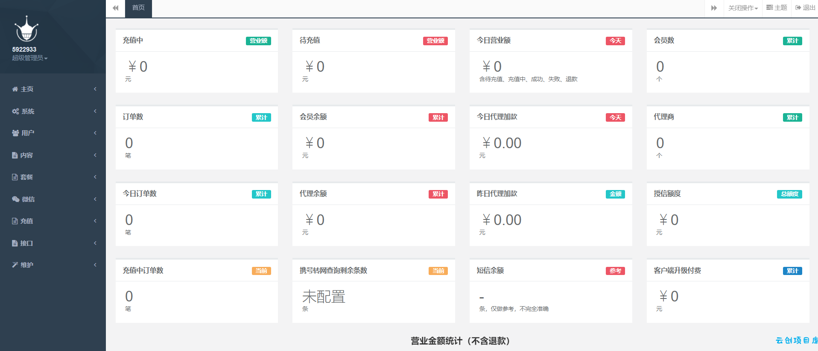Screen dimensions: 818x351
Task: Expand the 维护 menu chevron
Action: click(x=95, y=265)
